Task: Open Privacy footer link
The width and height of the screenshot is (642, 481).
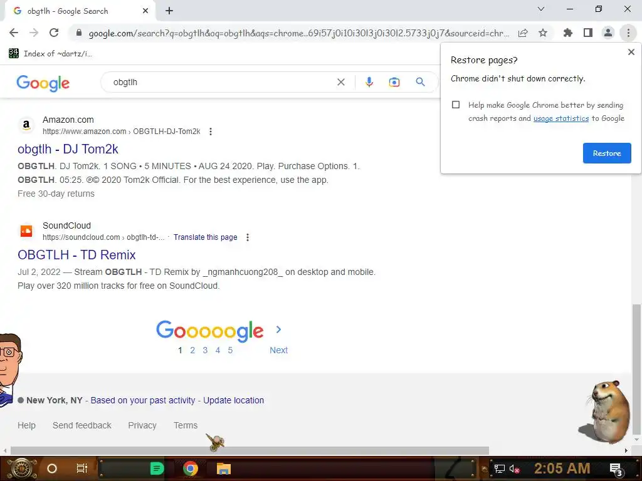Action: pyautogui.click(x=142, y=425)
